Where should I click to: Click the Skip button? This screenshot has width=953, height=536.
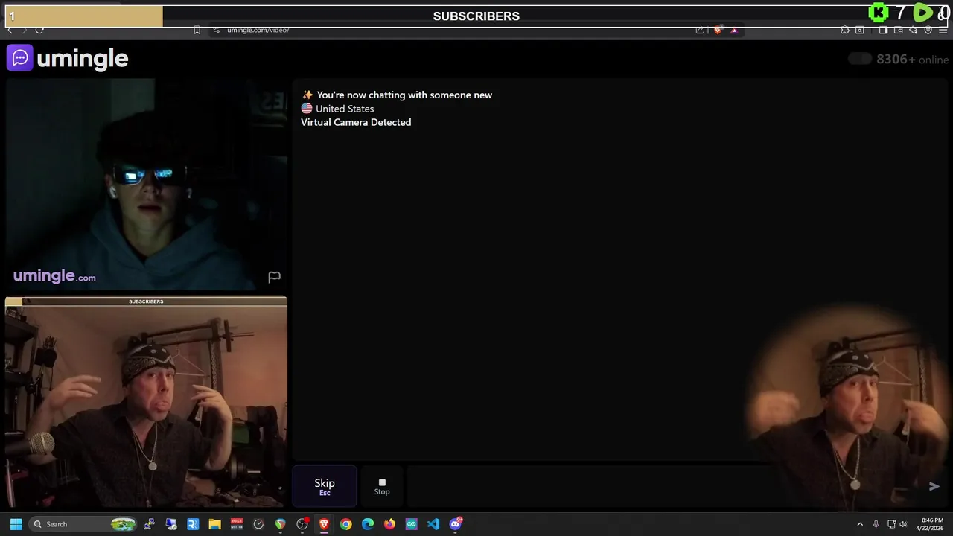(x=325, y=486)
